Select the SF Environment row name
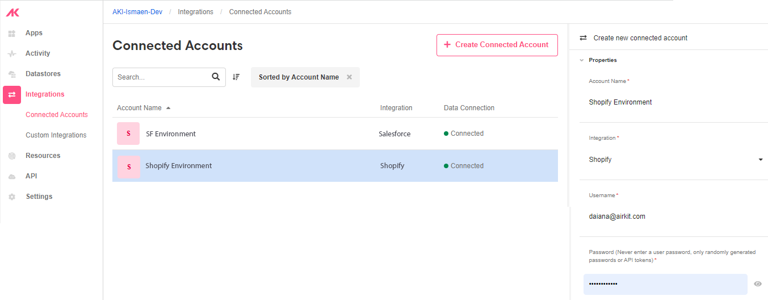This screenshot has height=300, width=768. [171, 134]
